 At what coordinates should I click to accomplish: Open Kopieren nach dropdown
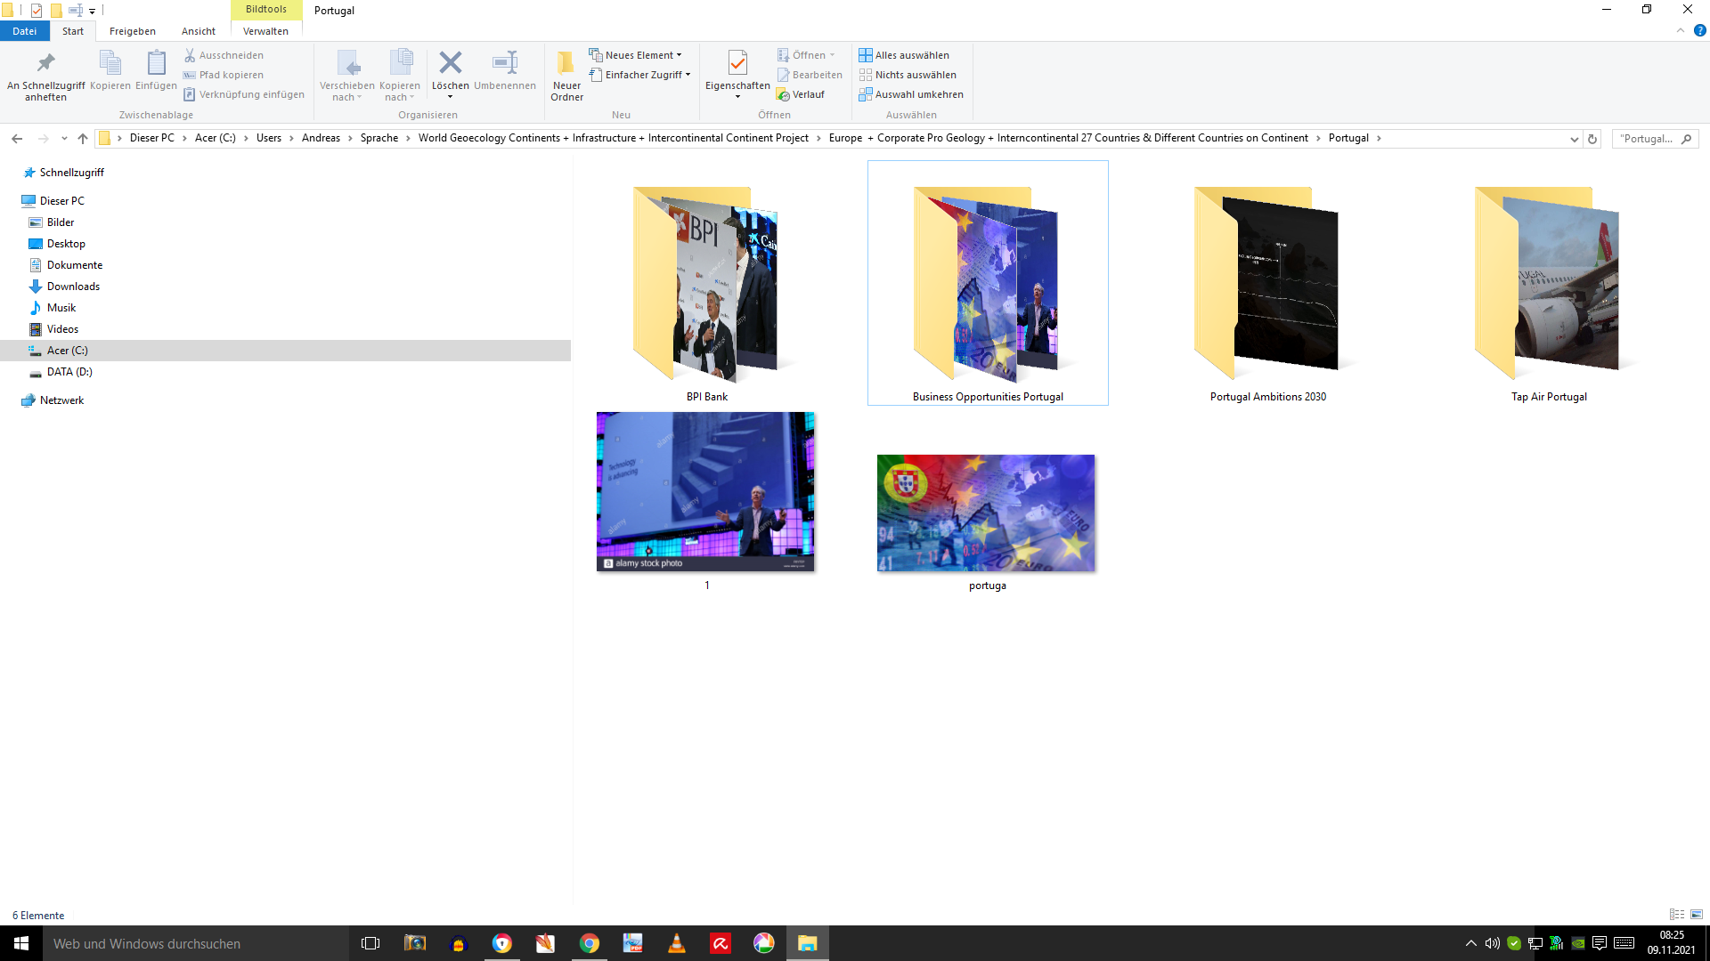[x=400, y=76]
